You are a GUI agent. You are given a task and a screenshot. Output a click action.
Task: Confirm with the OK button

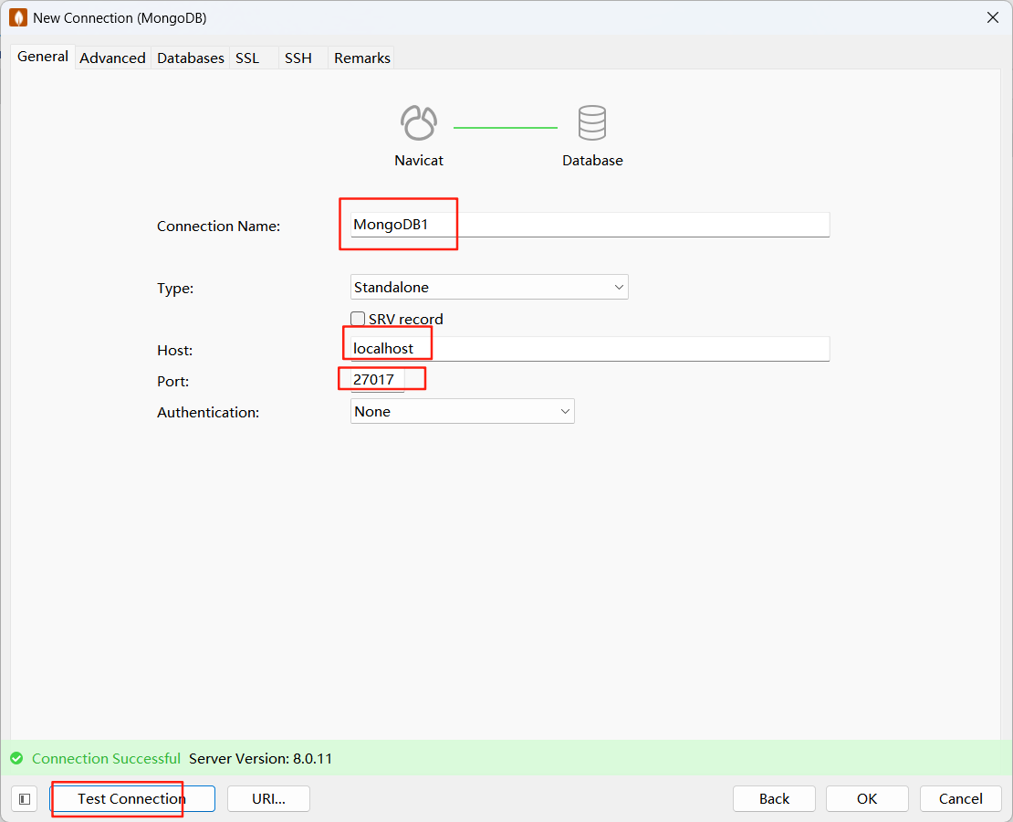[x=867, y=799]
